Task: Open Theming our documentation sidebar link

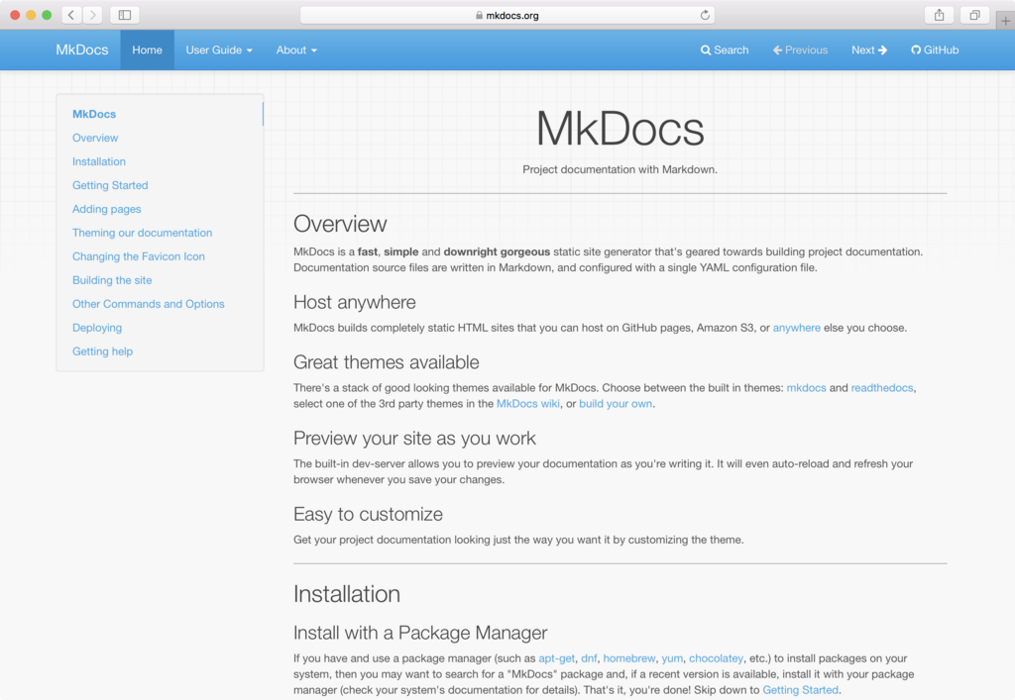Action: [143, 233]
